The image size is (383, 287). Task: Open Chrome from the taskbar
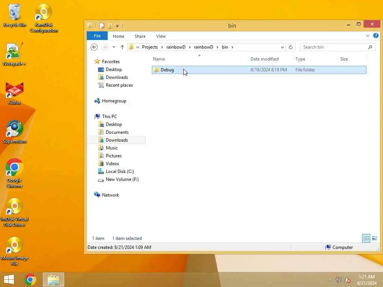point(30,280)
